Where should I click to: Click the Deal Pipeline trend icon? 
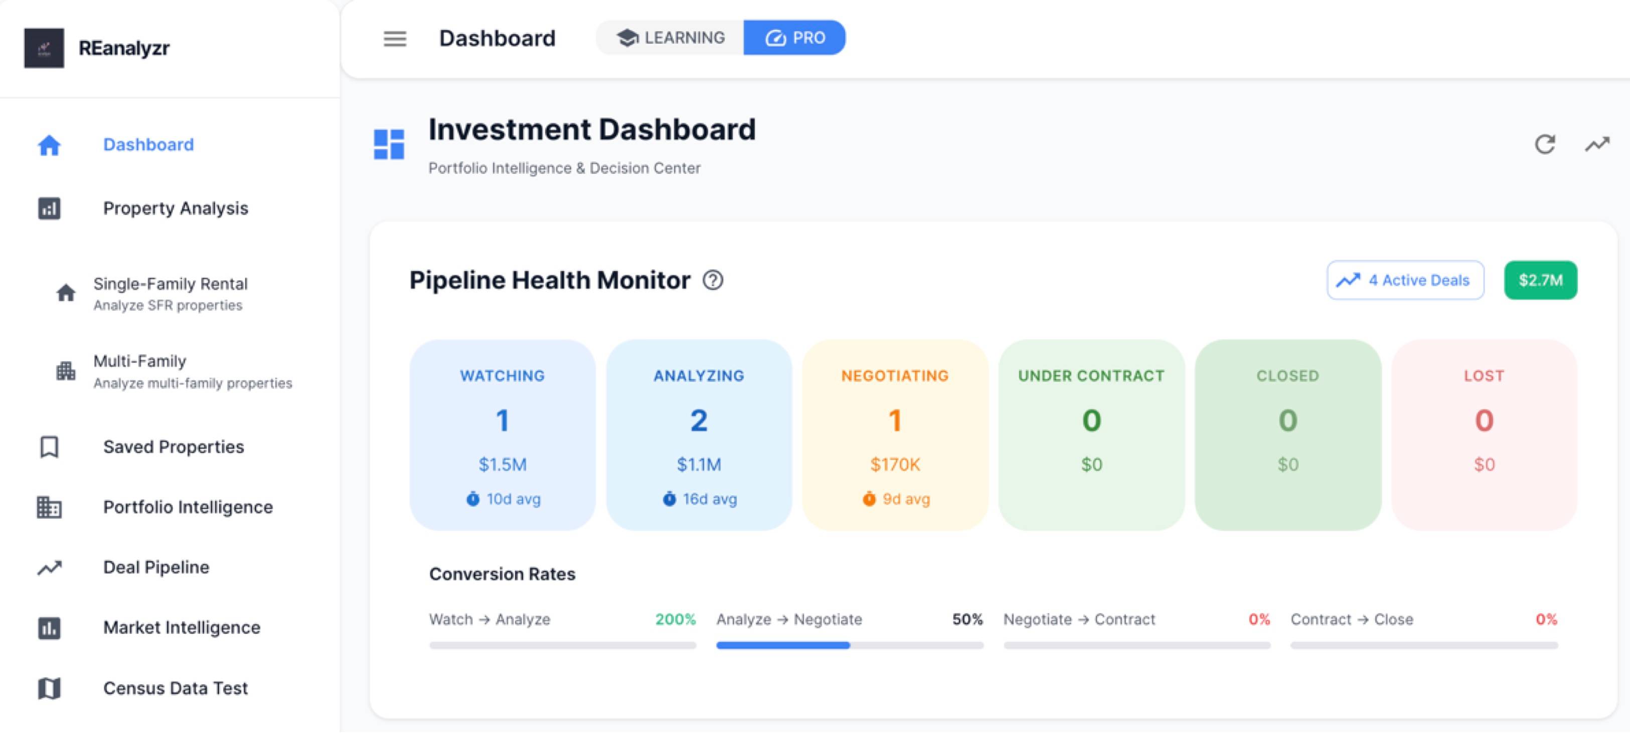tap(49, 568)
